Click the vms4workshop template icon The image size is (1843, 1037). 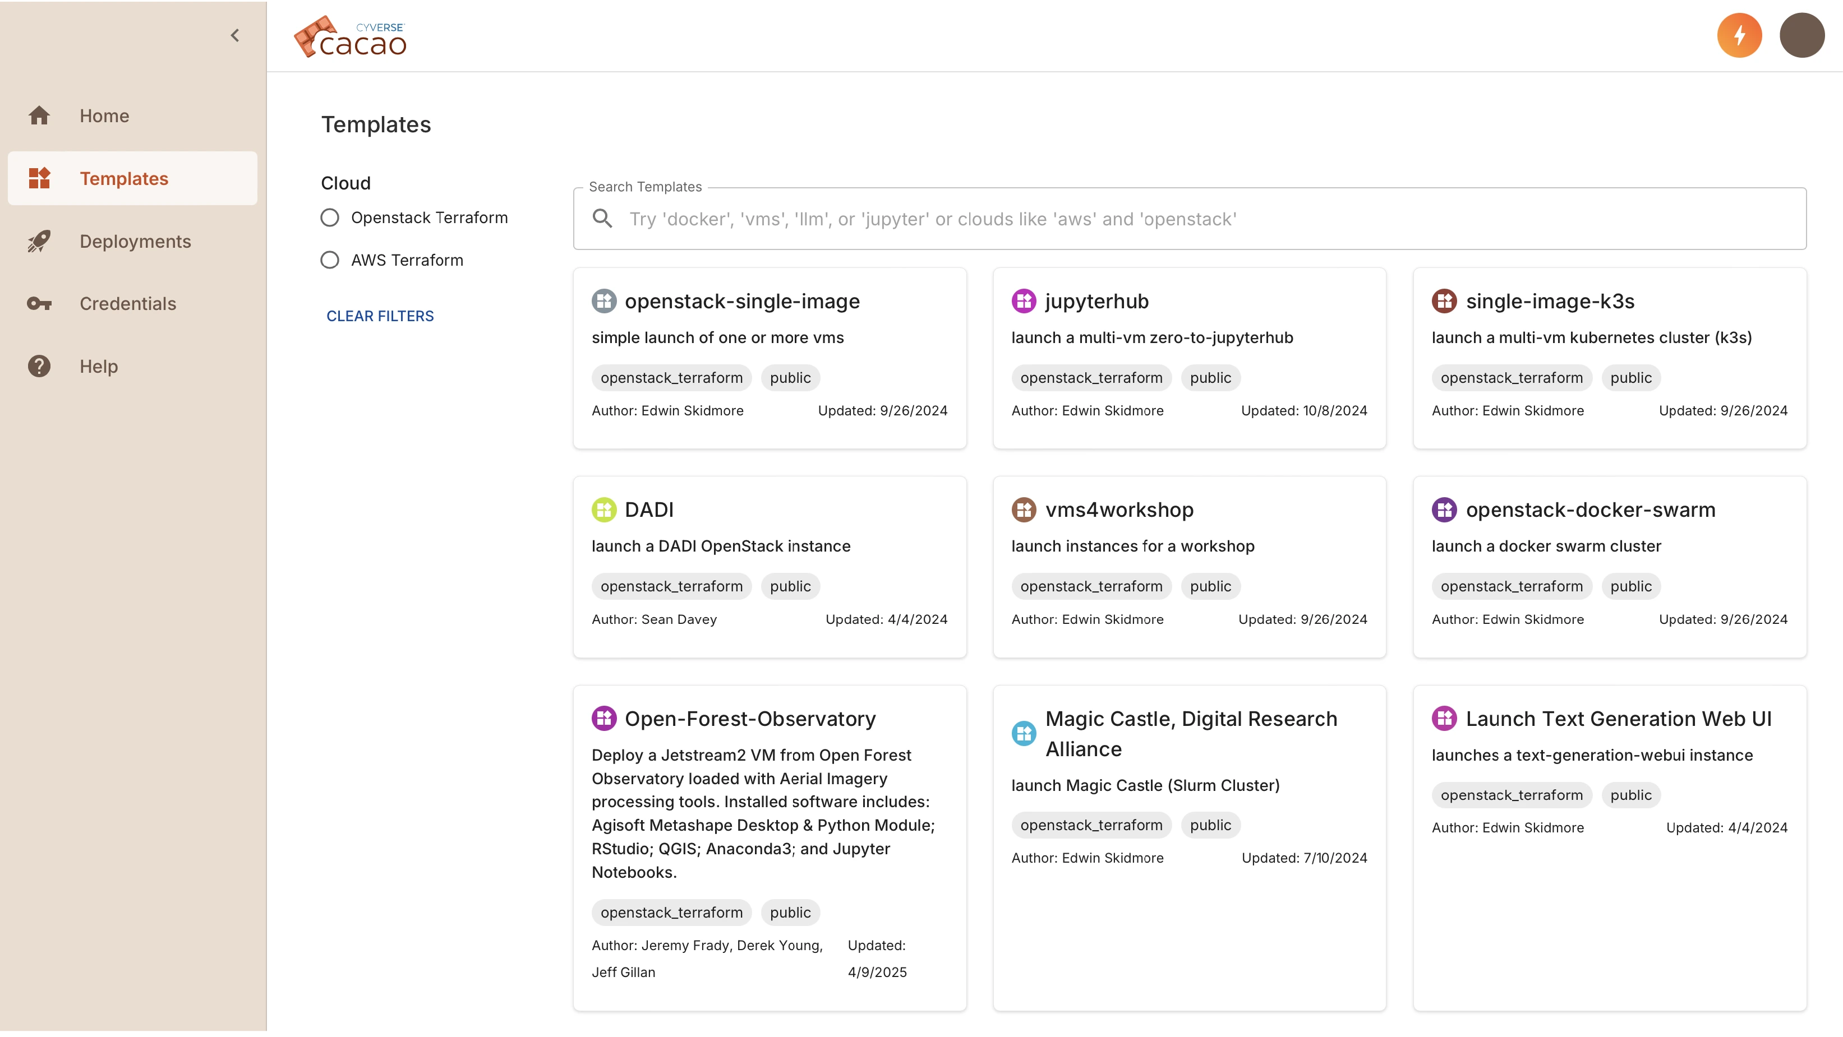pyautogui.click(x=1024, y=510)
